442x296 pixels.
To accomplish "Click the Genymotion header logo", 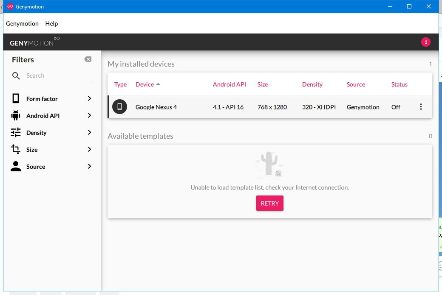I will tap(34, 42).
